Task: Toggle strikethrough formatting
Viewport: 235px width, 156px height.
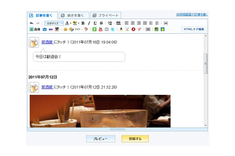Action: coord(101,23)
